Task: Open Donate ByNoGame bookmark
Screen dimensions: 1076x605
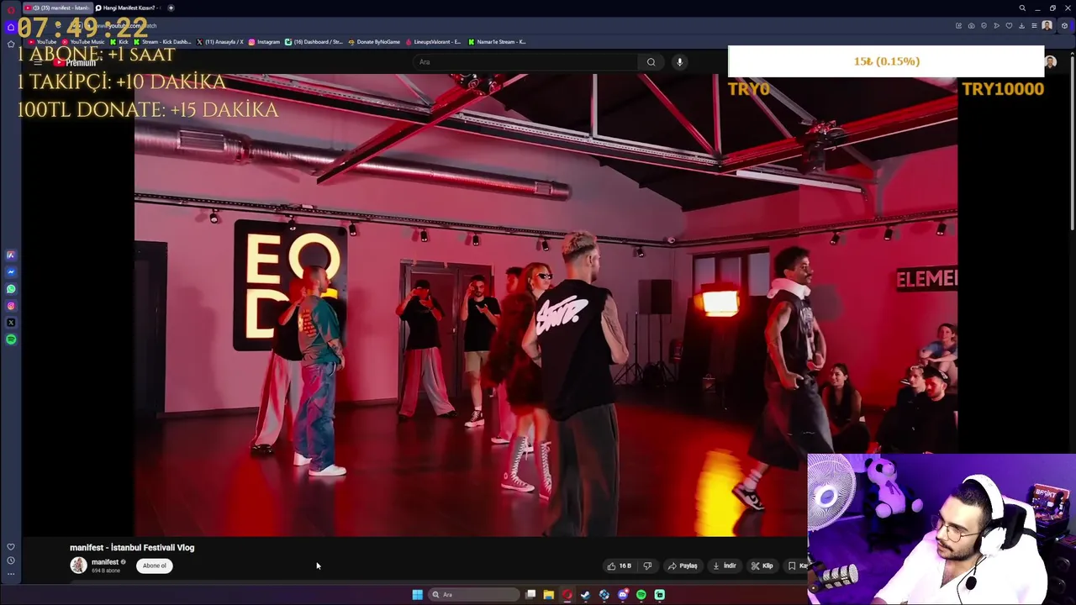Action: (x=374, y=42)
